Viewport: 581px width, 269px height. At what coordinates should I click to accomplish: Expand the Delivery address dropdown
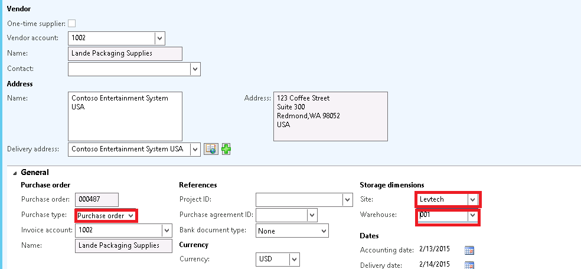point(195,149)
